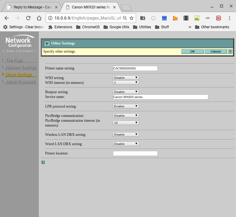The height and width of the screenshot is (217, 236).
Task: Click the browser back arrow
Action: (7, 18)
